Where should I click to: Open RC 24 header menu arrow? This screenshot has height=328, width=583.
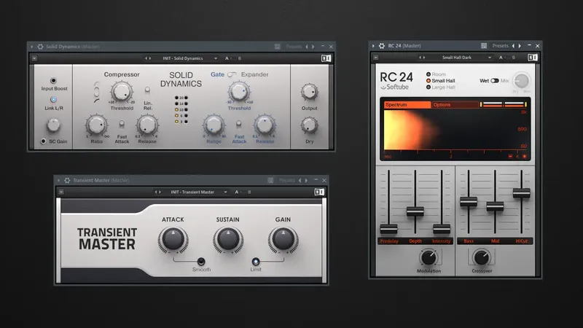tap(376, 58)
